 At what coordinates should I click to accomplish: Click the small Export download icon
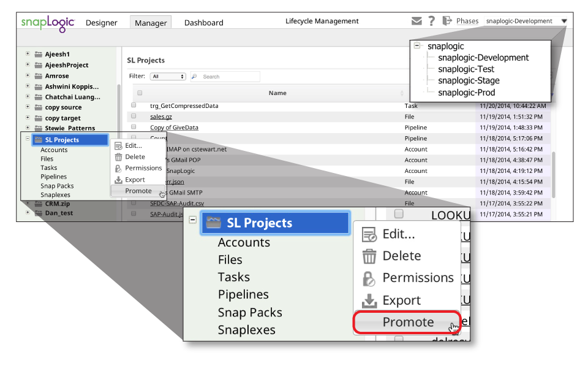point(118,180)
